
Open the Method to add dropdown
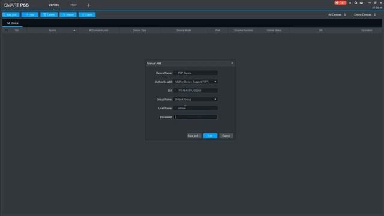196,82
